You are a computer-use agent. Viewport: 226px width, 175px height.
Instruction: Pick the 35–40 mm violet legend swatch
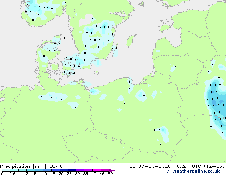[88, 170]
